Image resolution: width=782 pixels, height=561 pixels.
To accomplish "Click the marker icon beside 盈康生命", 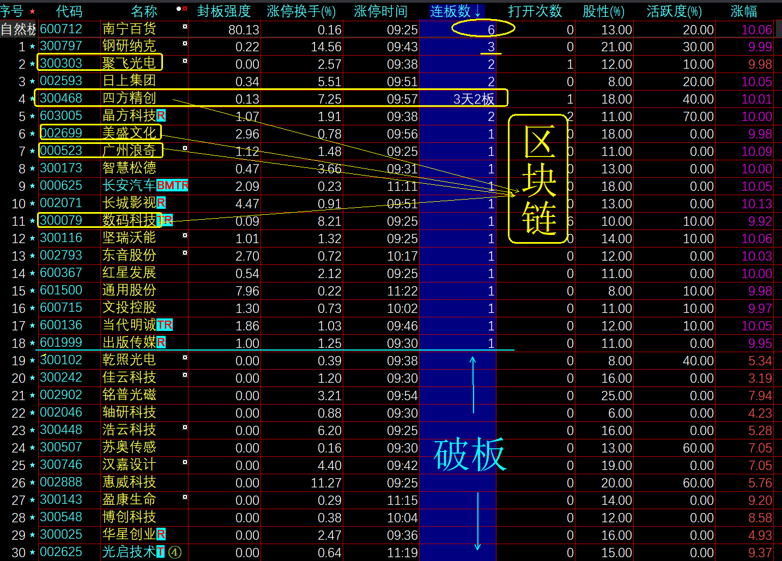I will pos(185,497).
